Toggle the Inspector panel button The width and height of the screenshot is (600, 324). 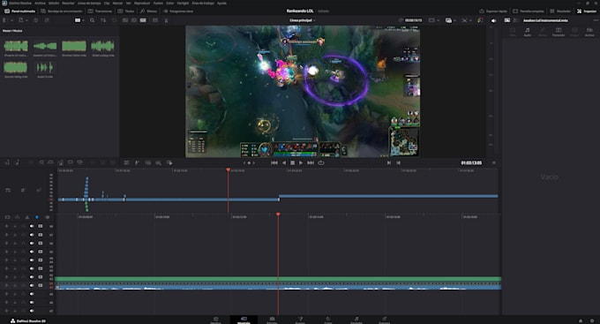pos(587,11)
